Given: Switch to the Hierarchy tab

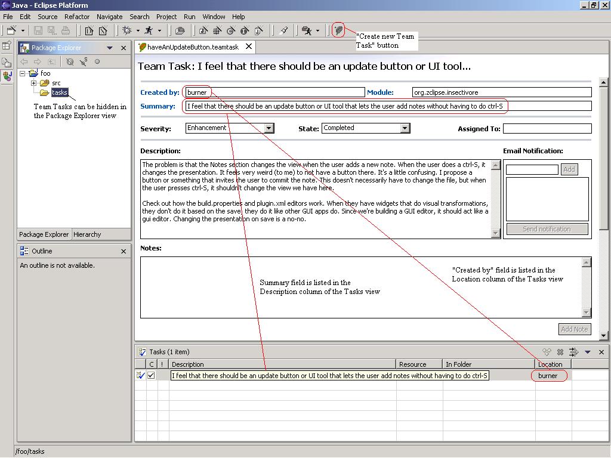Looking at the screenshot, I should (x=87, y=234).
